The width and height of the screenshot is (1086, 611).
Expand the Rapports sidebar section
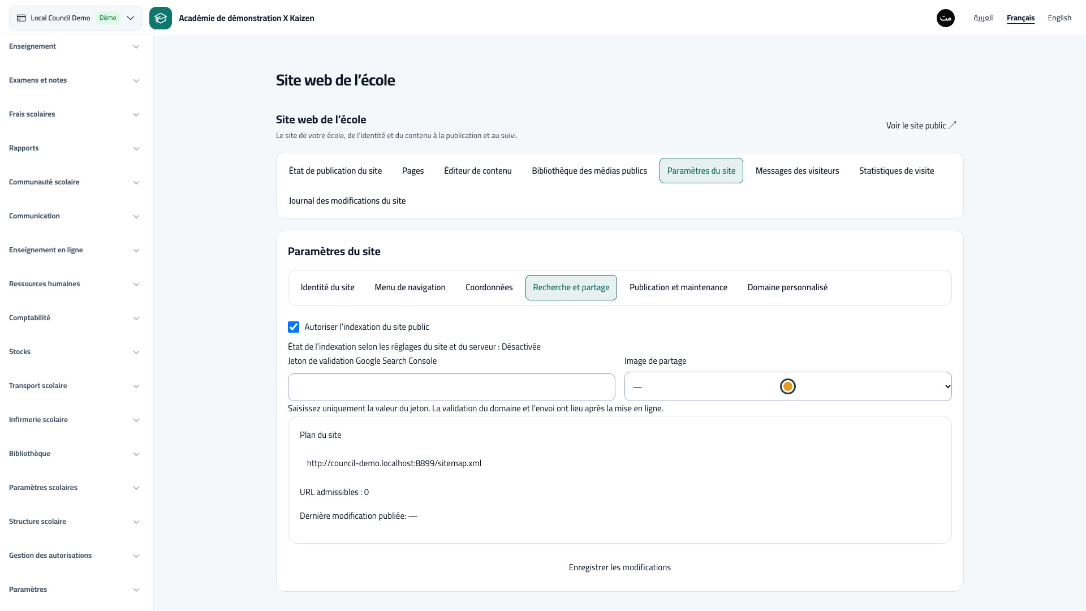74,148
